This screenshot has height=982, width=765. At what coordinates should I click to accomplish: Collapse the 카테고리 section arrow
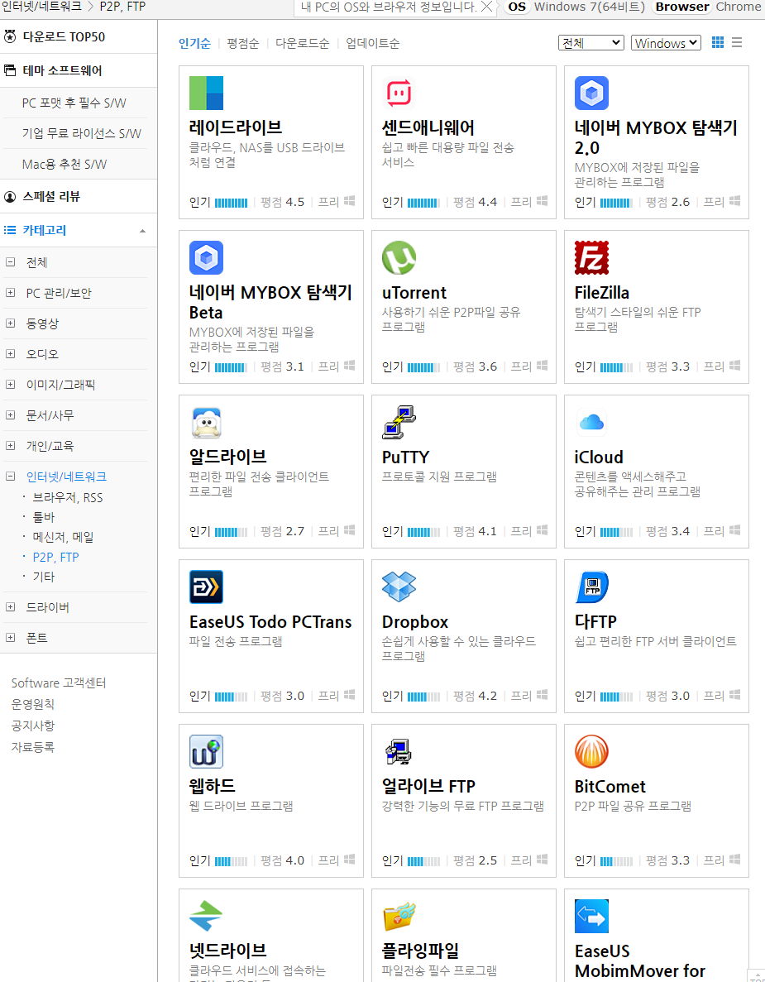143,231
